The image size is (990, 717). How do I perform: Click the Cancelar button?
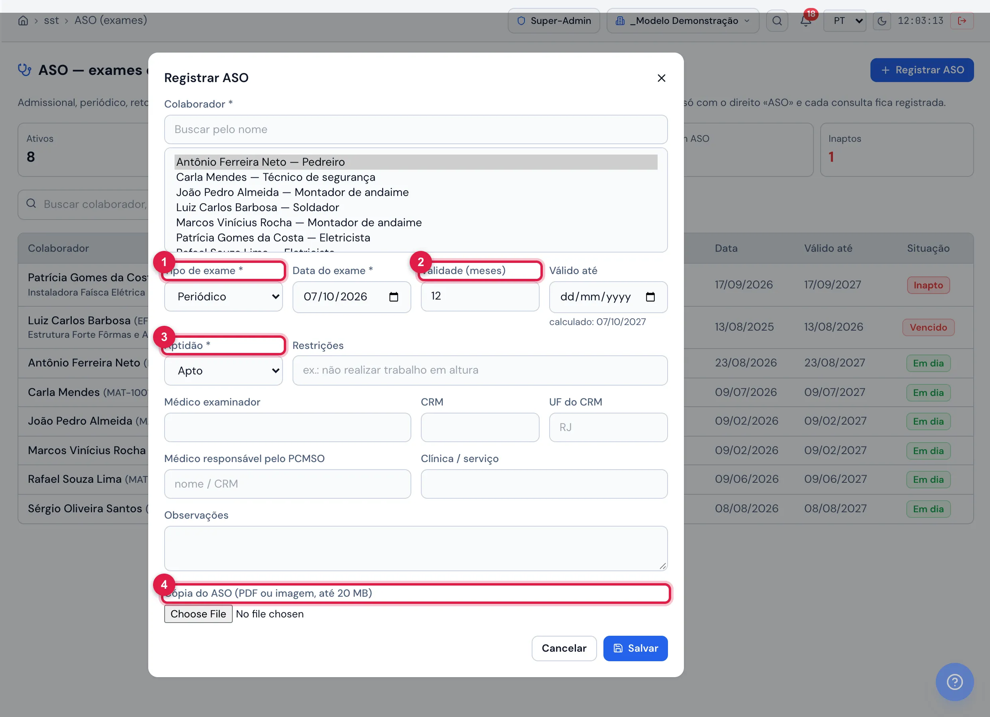coord(564,648)
